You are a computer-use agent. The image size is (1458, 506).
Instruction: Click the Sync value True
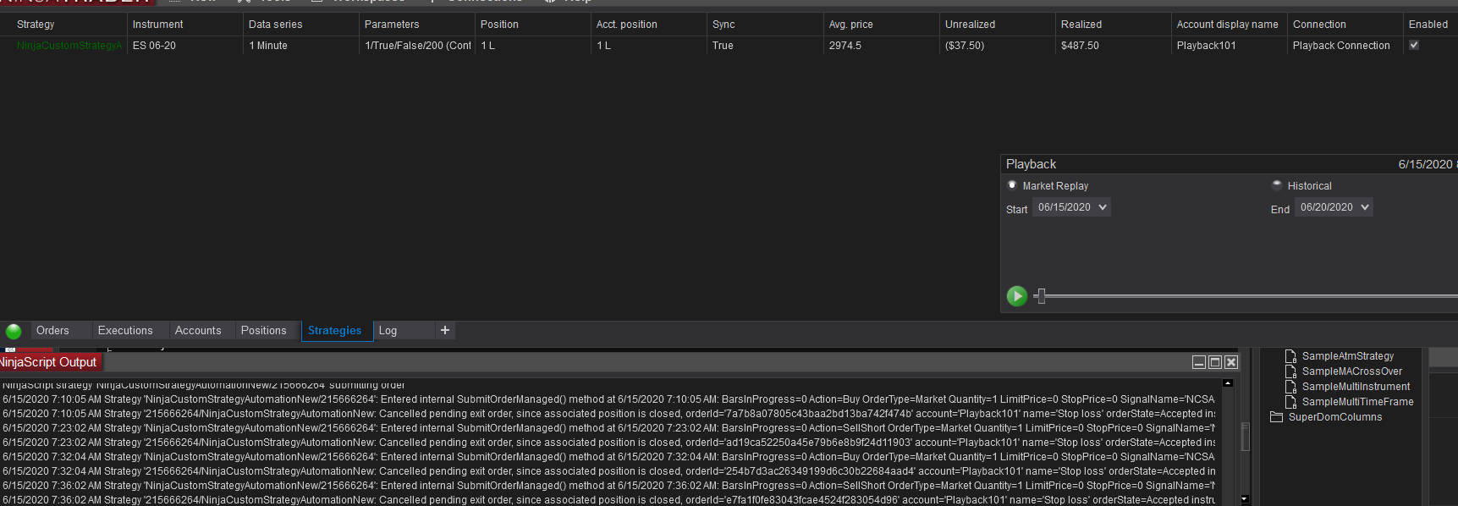coord(723,46)
